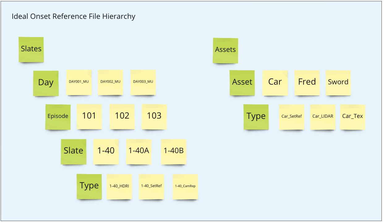Click the green Assets sticky note

(225, 50)
